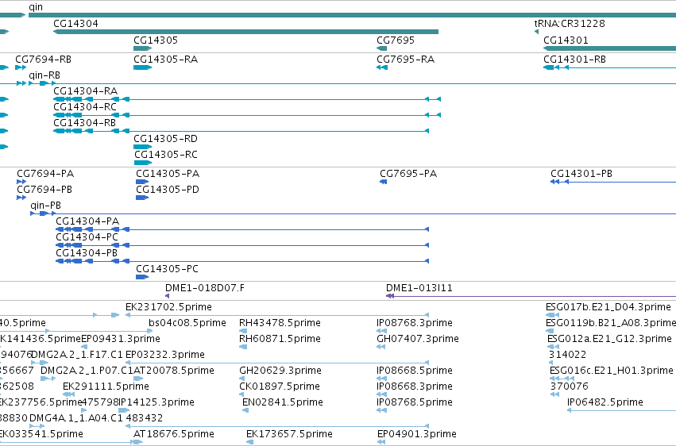Select transcript CG14304-RC
The width and height of the screenshot is (676, 446).
click(85, 107)
